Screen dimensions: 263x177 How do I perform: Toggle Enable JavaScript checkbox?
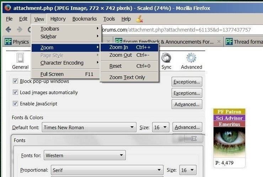pyautogui.click(x=15, y=104)
